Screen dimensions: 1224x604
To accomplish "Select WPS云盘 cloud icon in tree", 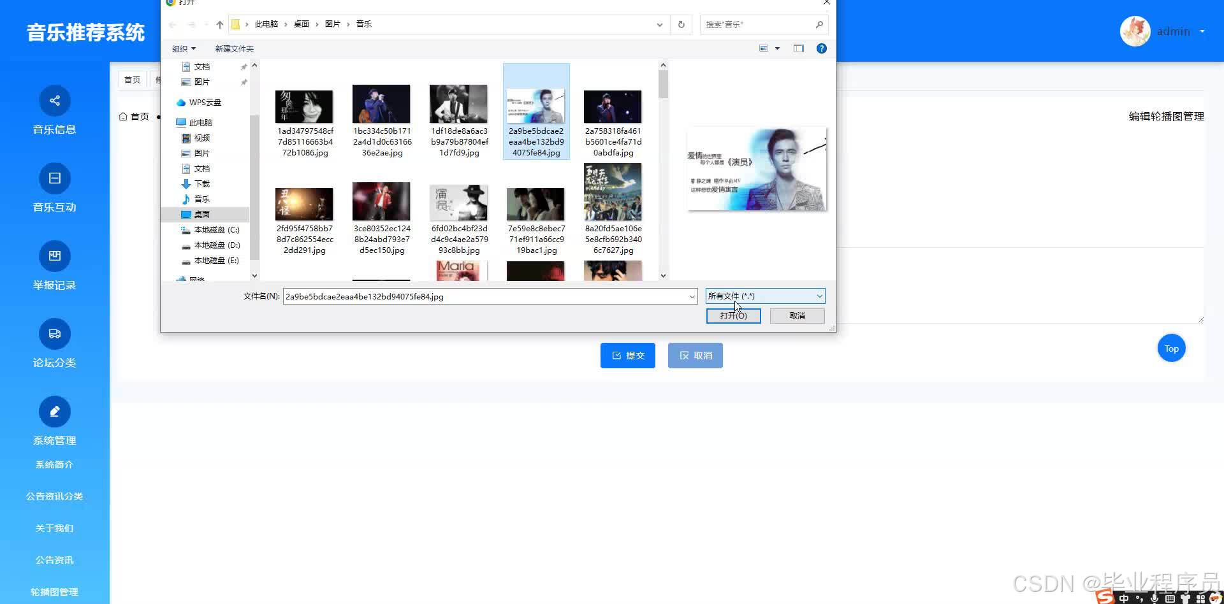I will (x=181, y=103).
